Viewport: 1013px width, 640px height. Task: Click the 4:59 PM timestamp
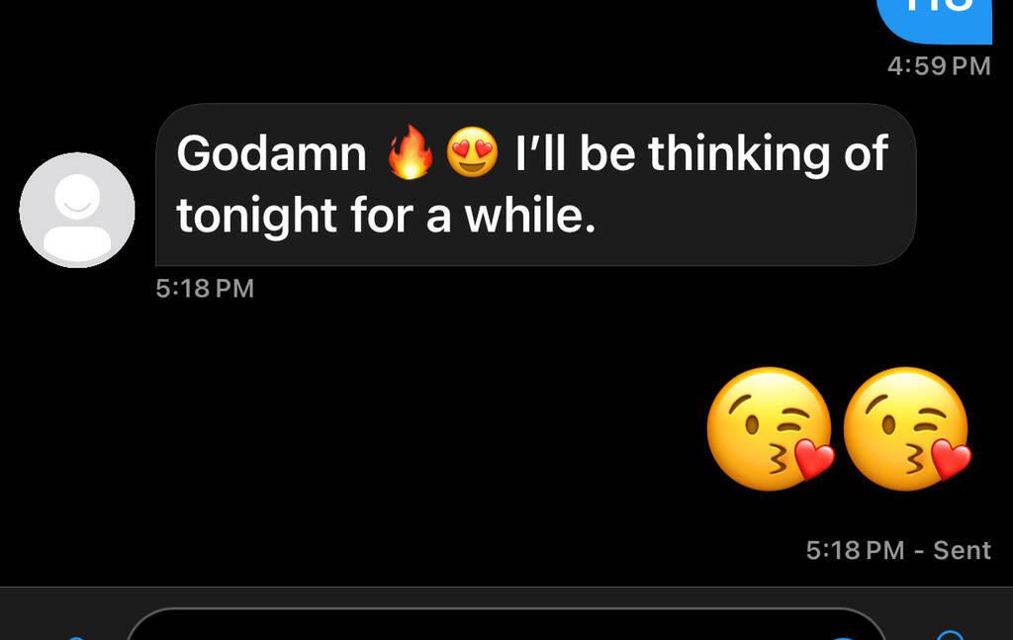[x=939, y=66]
